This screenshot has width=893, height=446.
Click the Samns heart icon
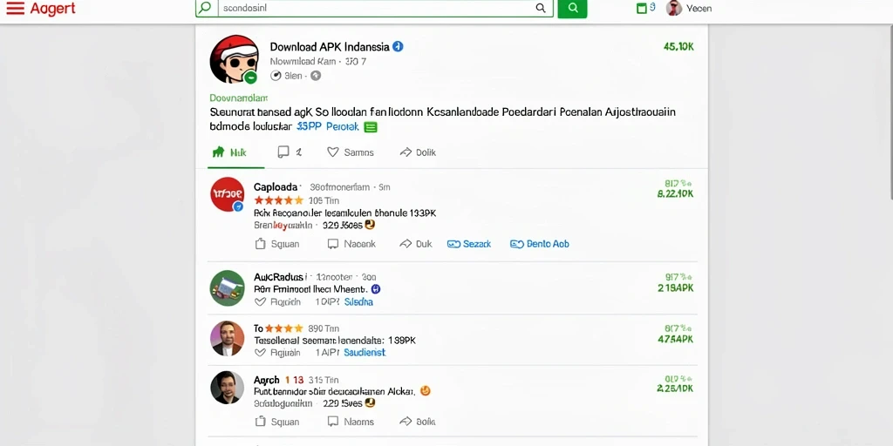[332, 152]
